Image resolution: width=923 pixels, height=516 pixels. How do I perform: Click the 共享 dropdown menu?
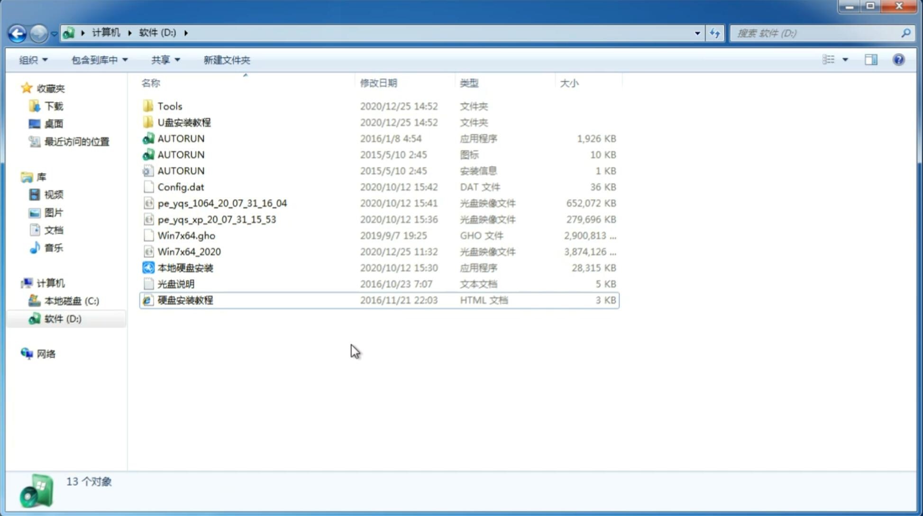click(x=164, y=60)
